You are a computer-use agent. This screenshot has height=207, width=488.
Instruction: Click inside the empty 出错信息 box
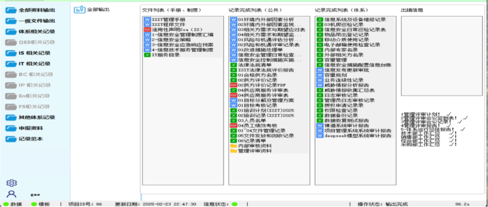[x=441, y=56]
